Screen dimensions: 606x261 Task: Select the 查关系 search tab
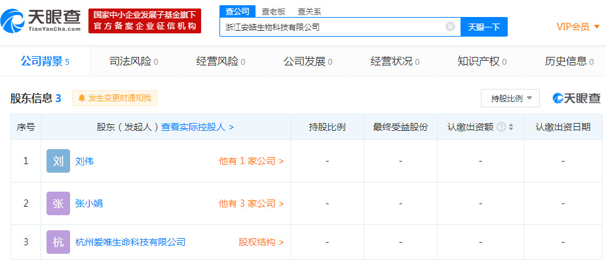pyautogui.click(x=309, y=12)
